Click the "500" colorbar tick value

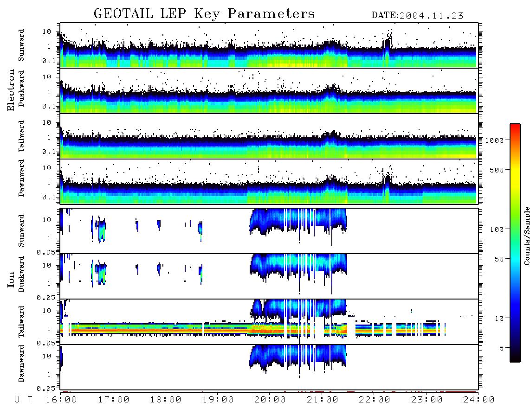(497, 170)
